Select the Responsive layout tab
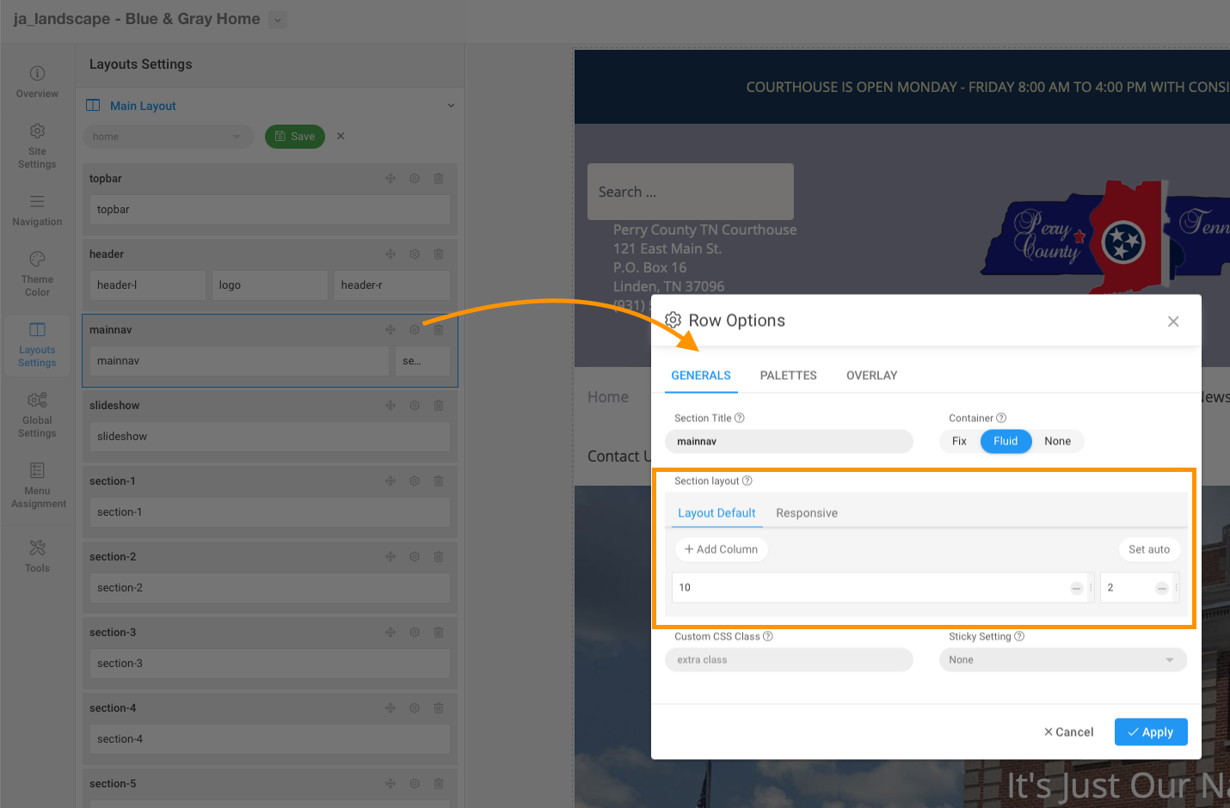The image size is (1230, 808). [807, 513]
